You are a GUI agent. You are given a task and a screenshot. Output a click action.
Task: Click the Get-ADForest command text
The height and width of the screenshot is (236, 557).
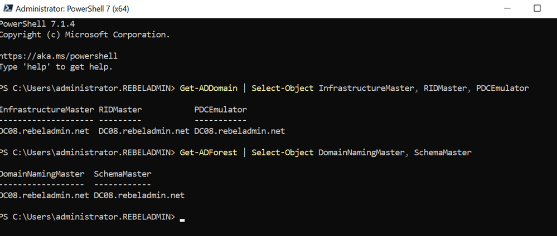(x=209, y=153)
